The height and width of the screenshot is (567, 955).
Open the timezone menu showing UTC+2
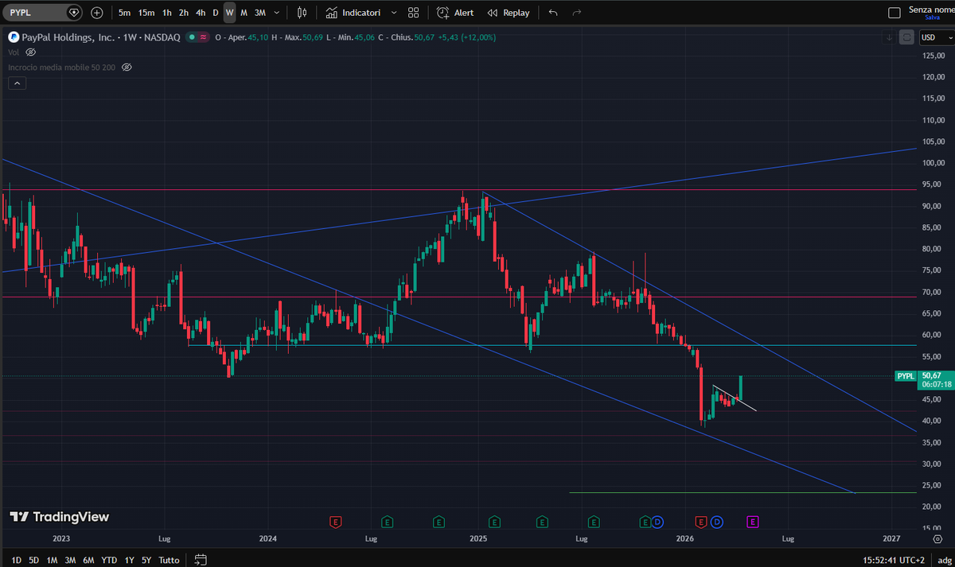tap(894, 560)
